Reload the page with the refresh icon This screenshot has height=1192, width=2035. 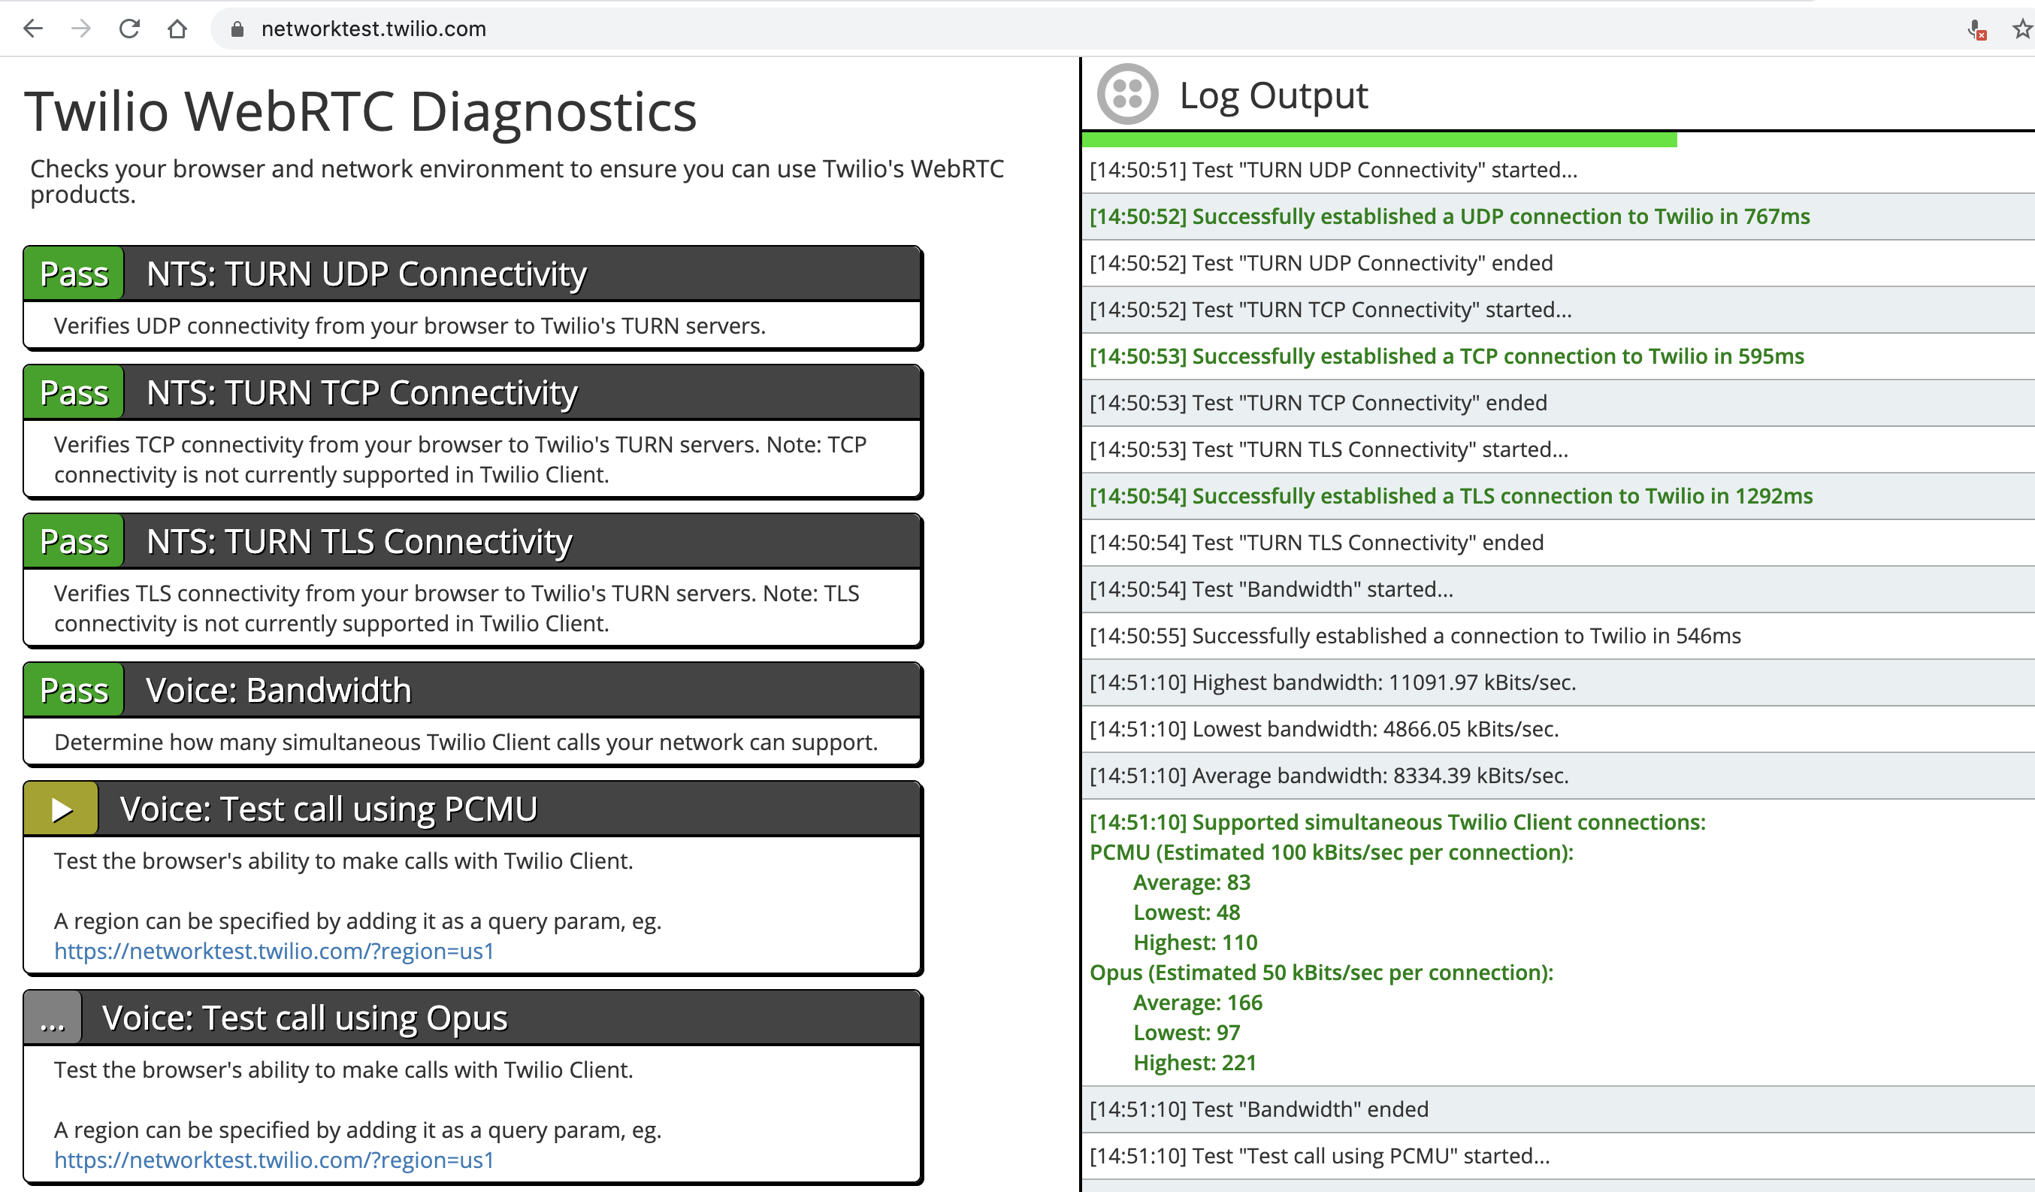click(x=129, y=29)
